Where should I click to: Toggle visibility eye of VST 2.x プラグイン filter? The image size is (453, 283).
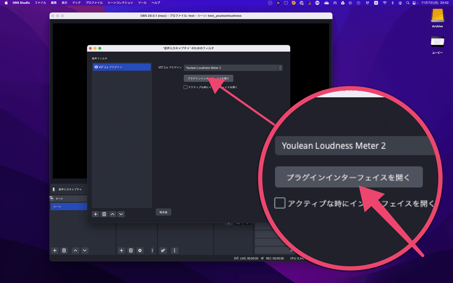click(x=96, y=67)
